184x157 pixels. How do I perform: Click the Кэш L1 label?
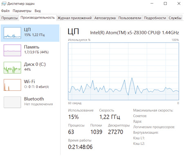tap(139, 138)
